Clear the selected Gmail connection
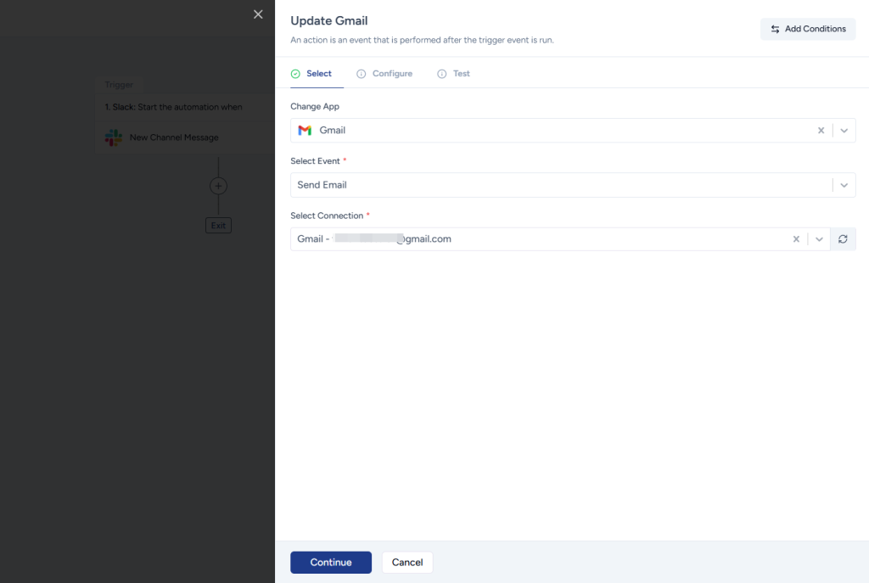 pyautogui.click(x=796, y=239)
